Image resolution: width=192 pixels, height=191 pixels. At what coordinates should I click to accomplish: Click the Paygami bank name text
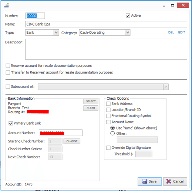coord(14,103)
